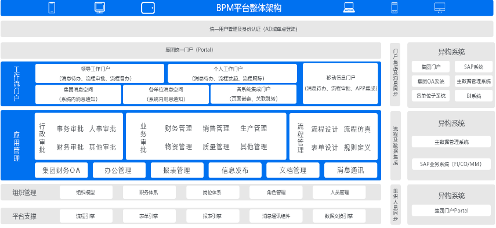This screenshot has height=228, width=496.
Task: Click the laptop icon in the header
Action: pyautogui.click(x=349, y=8)
